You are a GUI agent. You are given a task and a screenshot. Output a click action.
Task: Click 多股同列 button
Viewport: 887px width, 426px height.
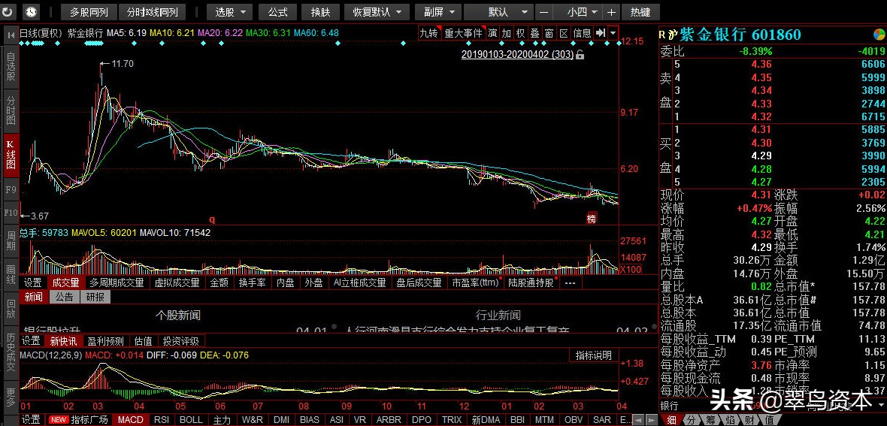pos(89,12)
